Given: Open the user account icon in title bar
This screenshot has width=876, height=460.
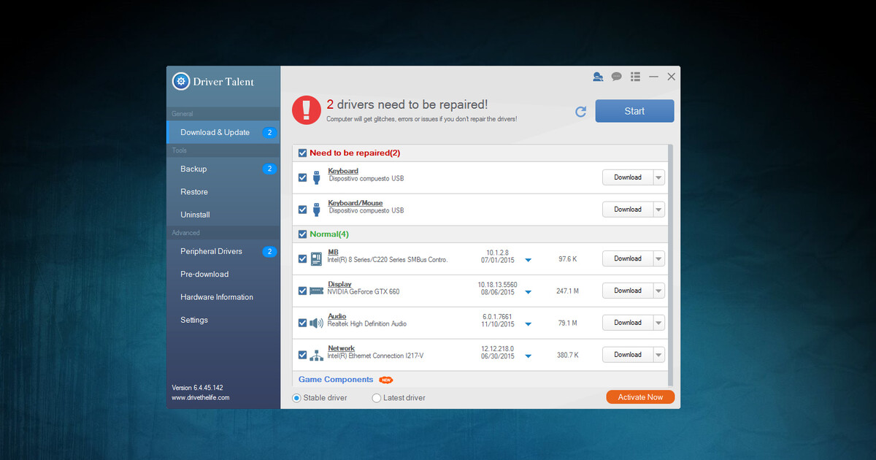Looking at the screenshot, I should pyautogui.click(x=598, y=77).
